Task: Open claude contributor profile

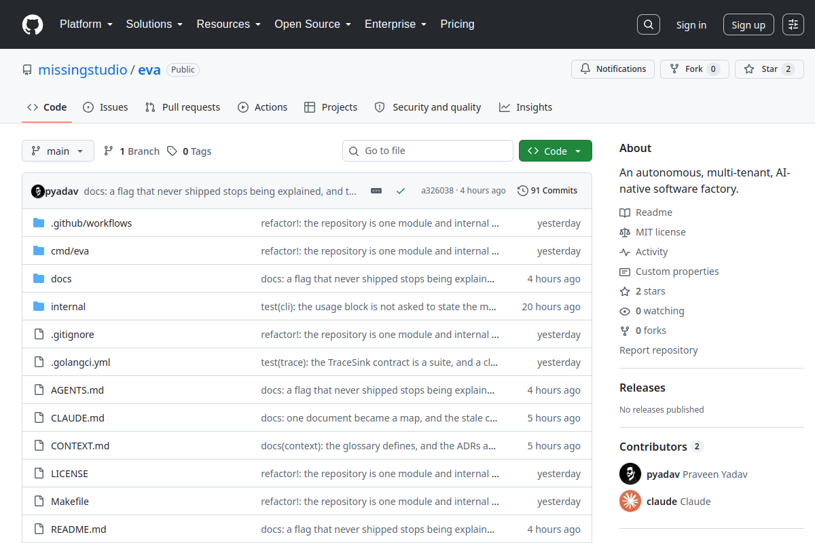Action: (x=665, y=502)
